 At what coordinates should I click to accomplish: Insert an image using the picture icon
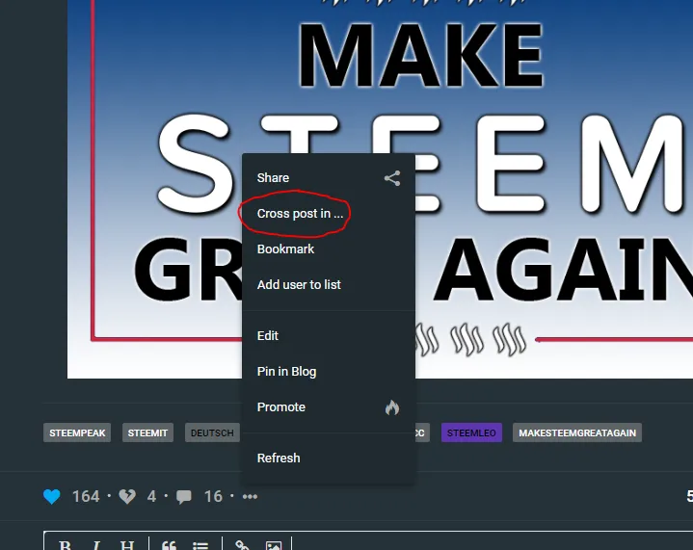coord(273,545)
